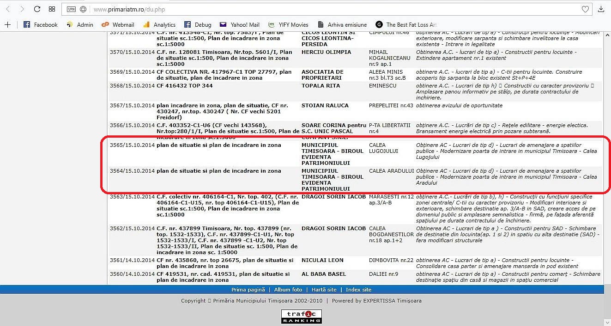Click applicant SOARE CORINA pentru S.C. UNIC PASCAL
The width and height of the screenshot is (611, 326).
(334, 128)
